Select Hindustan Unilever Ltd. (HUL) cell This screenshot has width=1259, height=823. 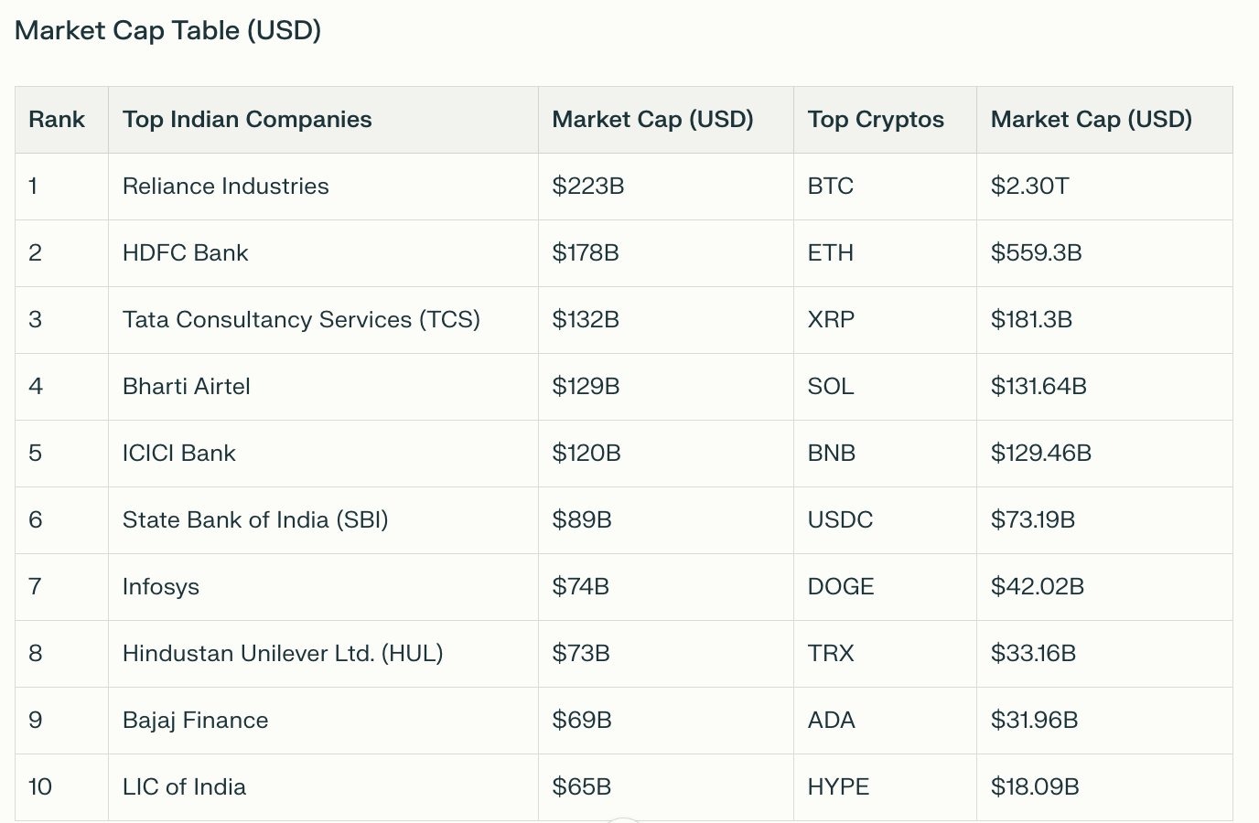[x=282, y=654]
